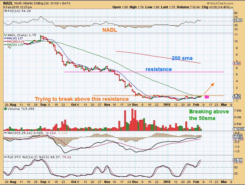Viewport: 245px width, 185px height.
Task: Click the -0.164 MACD signal value
Action: [x=50, y=133]
